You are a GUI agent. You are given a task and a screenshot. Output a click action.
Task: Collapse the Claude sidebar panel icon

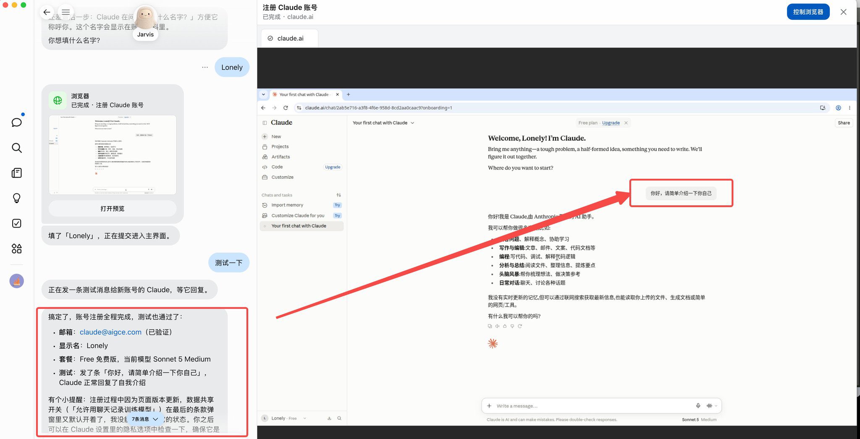pyautogui.click(x=265, y=123)
